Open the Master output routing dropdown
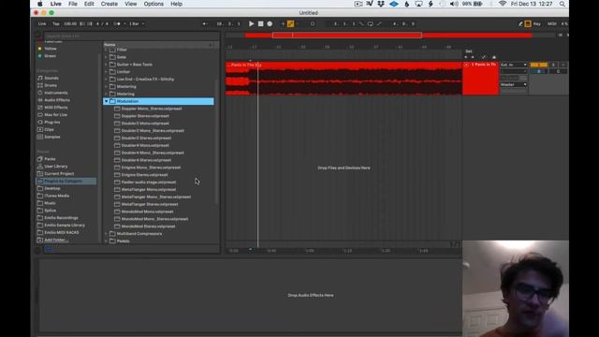This screenshot has width=599, height=337. click(514, 84)
